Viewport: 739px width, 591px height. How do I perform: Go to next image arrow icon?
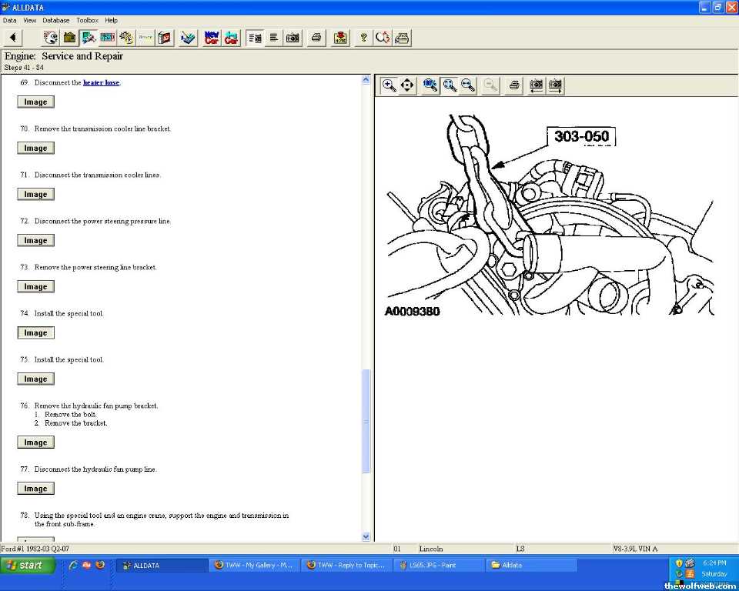tap(555, 85)
